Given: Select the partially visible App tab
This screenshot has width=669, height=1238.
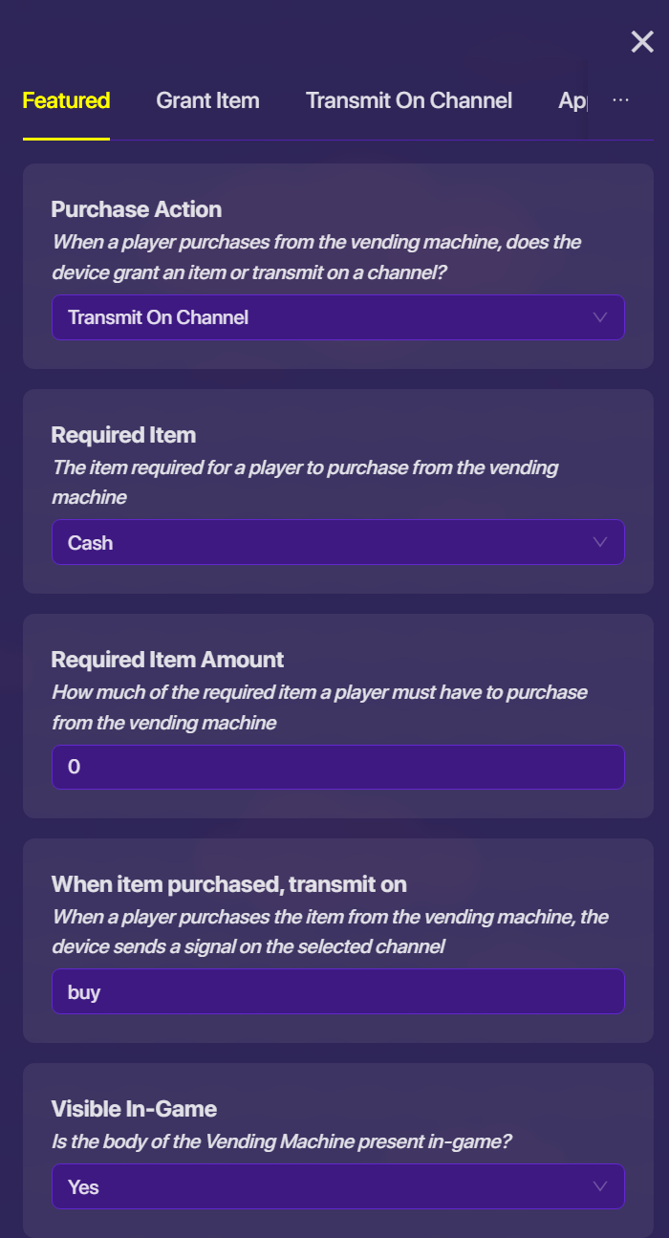Looking at the screenshot, I should coord(572,100).
